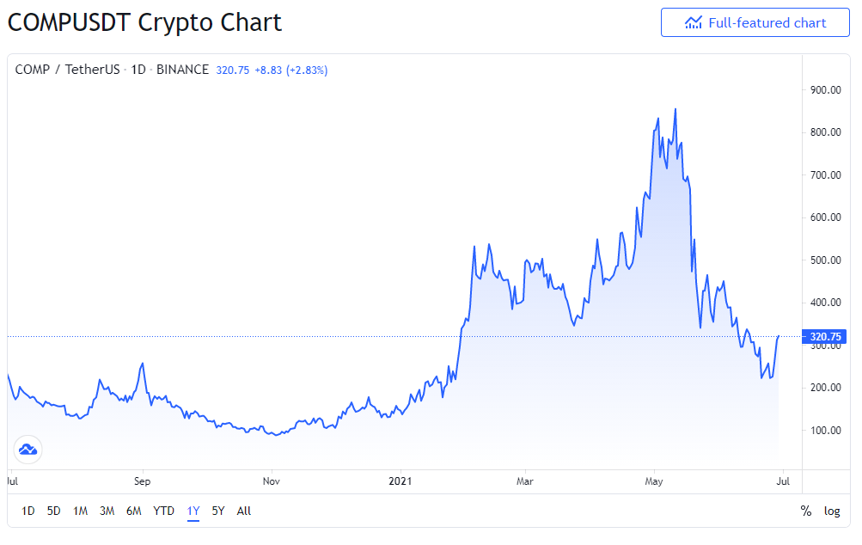Click the May label on time axis
Image resolution: width=862 pixels, height=545 pixels.
coord(654,481)
